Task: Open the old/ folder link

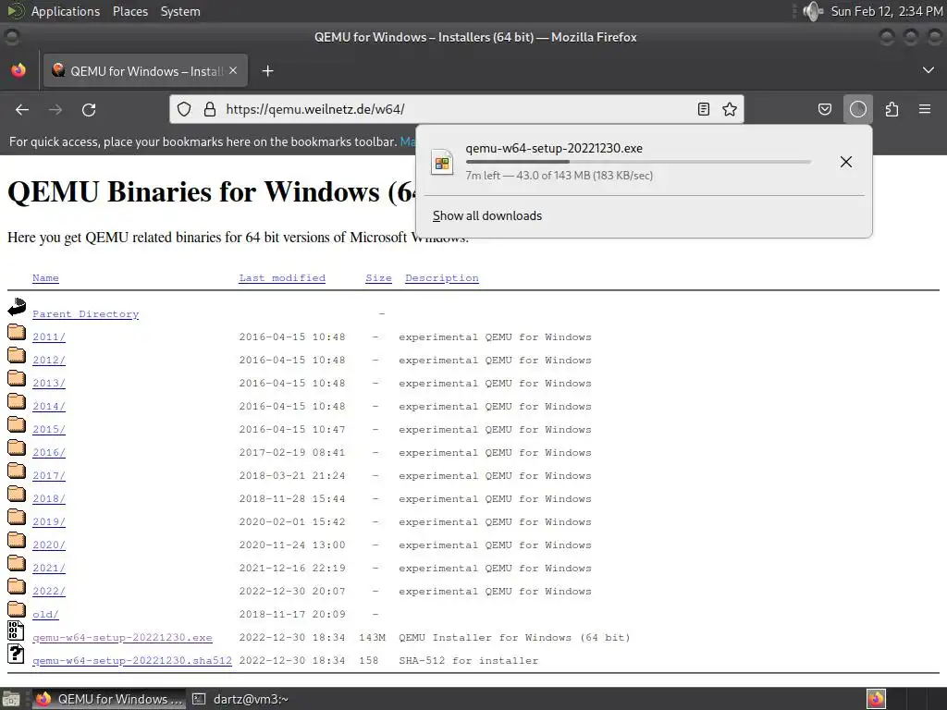Action: pos(46,614)
